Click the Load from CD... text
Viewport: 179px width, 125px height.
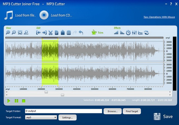pyautogui.click(x=62, y=15)
